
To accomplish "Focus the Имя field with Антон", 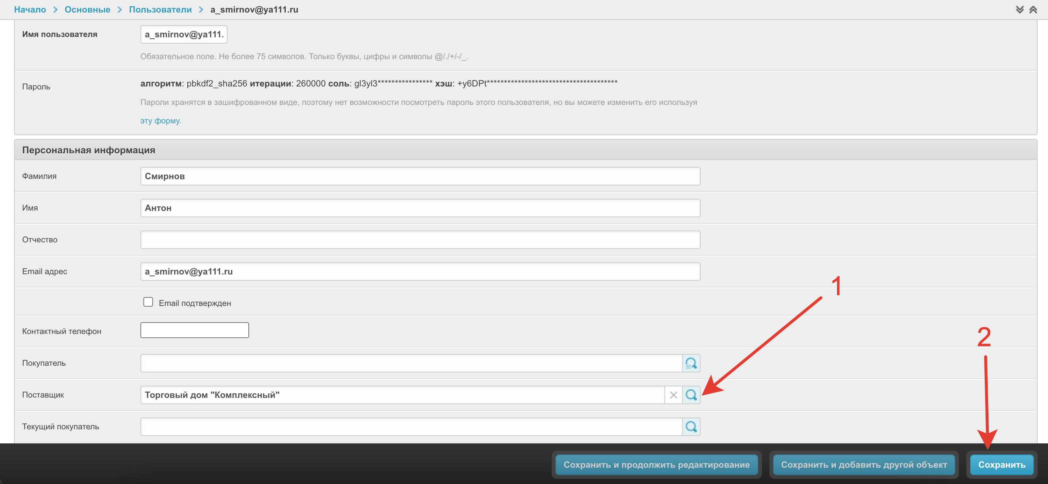I will pyautogui.click(x=420, y=208).
